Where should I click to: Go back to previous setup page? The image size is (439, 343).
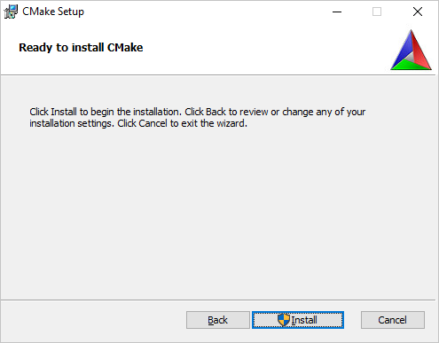tap(218, 320)
